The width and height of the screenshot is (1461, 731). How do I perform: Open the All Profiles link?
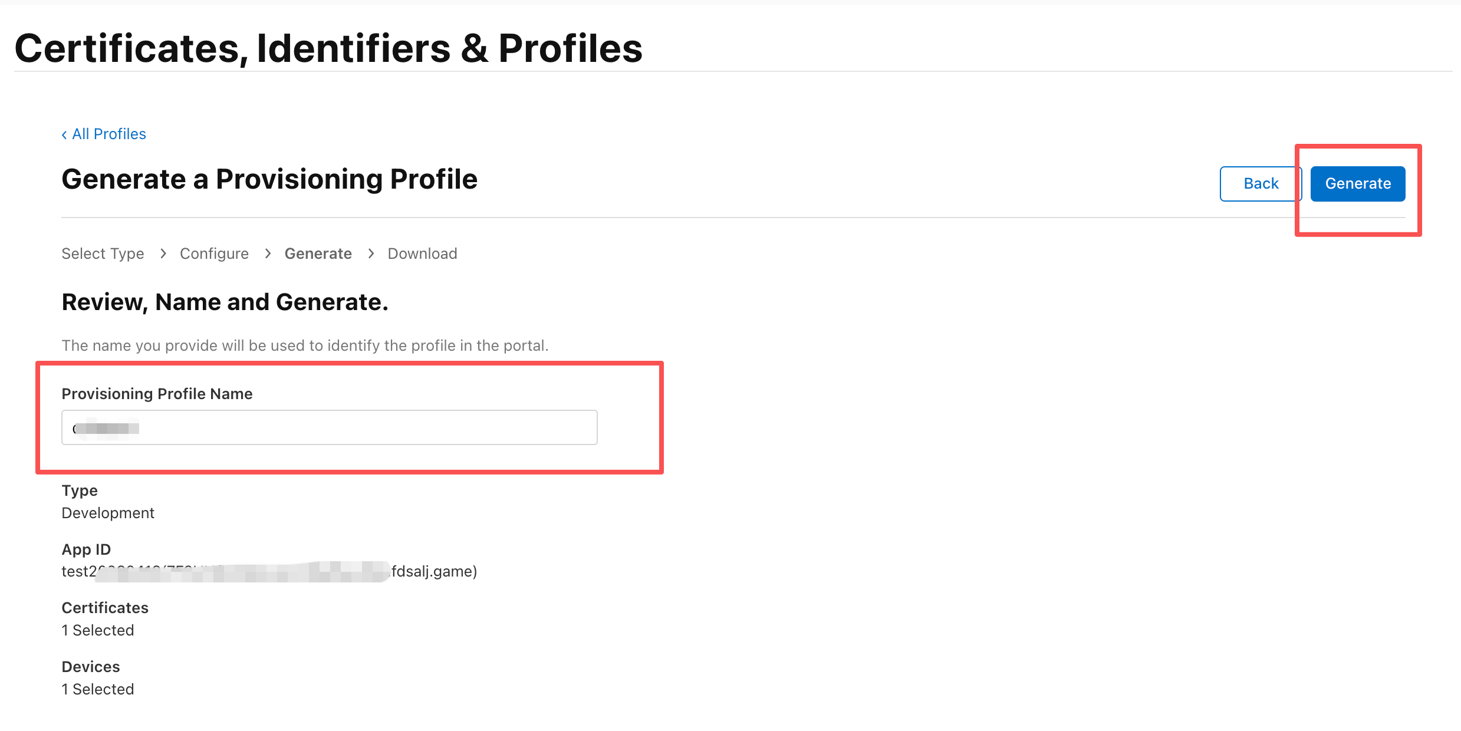[x=109, y=134]
